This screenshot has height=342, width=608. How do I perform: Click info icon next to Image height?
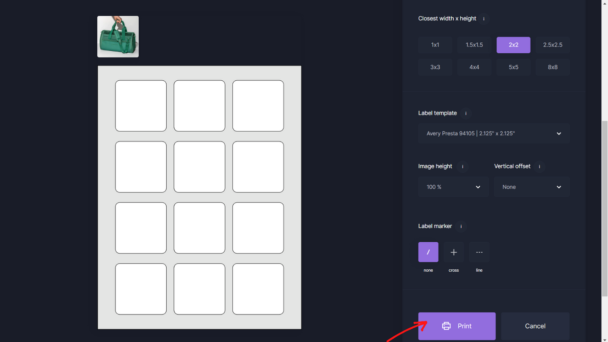coord(463,166)
